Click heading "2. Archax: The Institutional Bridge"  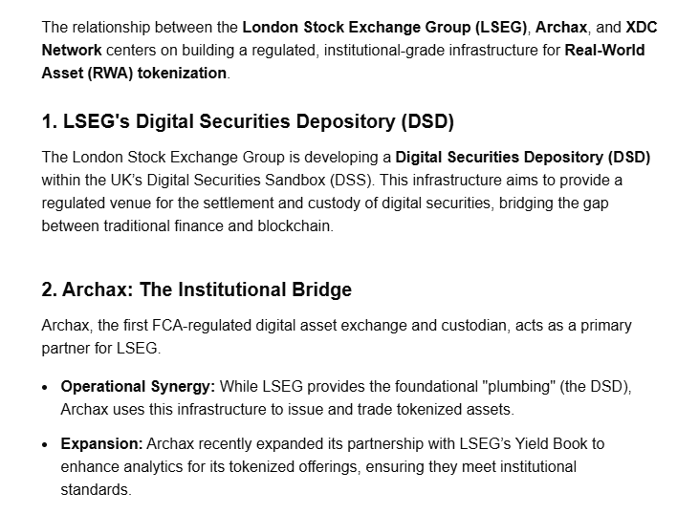[x=197, y=289]
